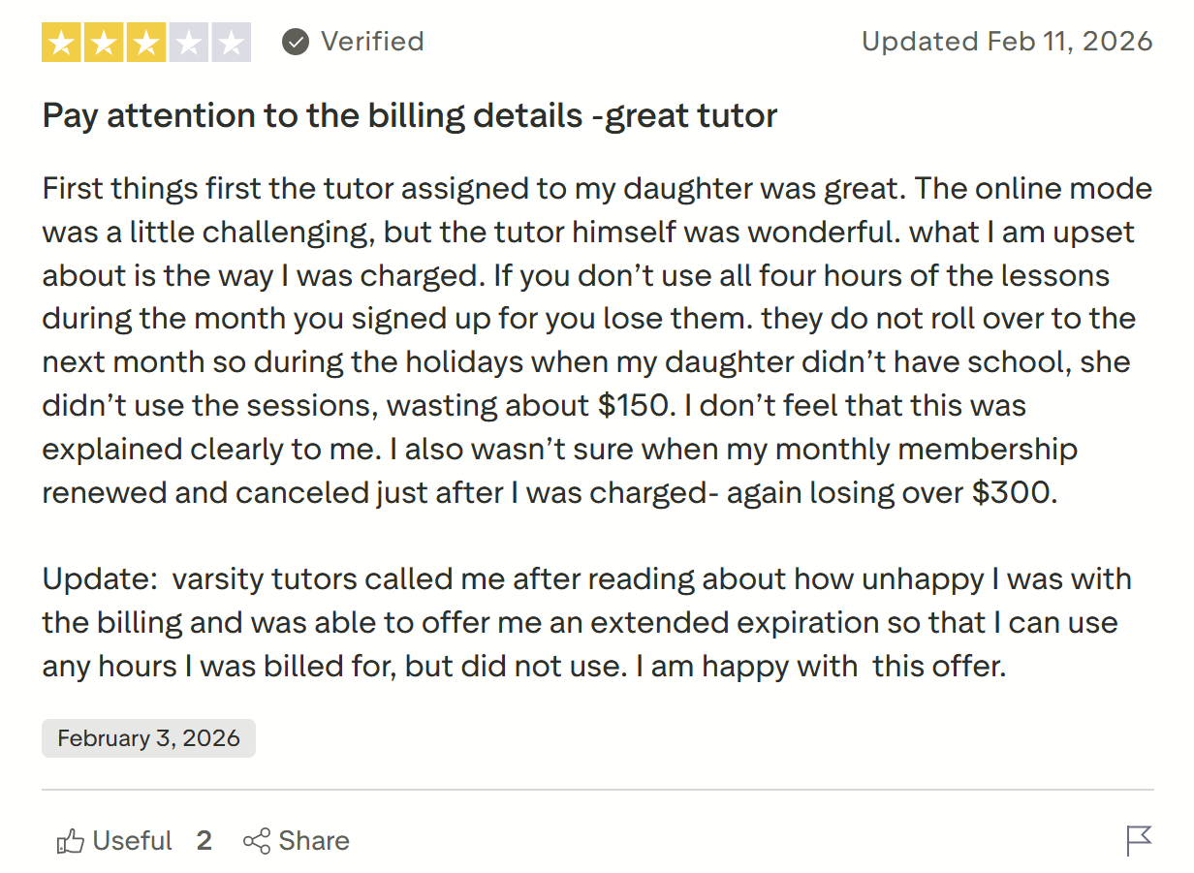Select the second yellow star
Viewport: 1194px width, 873px height.
click(x=104, y=41)
